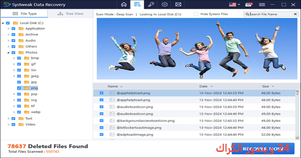Select the jpeg folder in tree
The height and width of the screenshot is (158, 301).
(35, 76)
